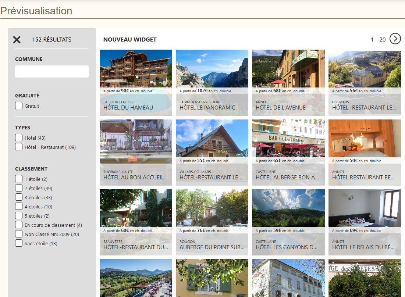The image size is (405, 297).
Task: Click the 90€ price on Hôtel du Hameau
Action: [125, 91]
